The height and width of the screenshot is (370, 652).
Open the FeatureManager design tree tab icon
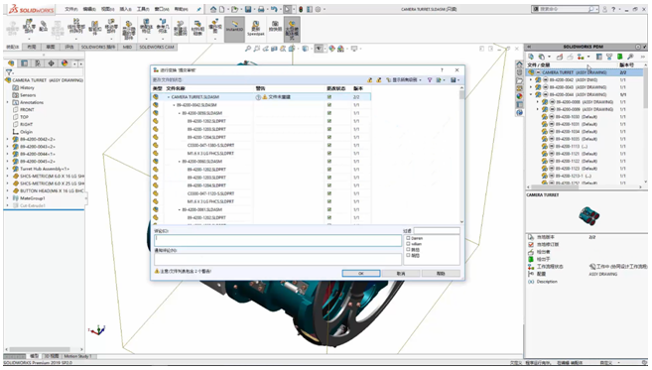(x=11, y=63)
